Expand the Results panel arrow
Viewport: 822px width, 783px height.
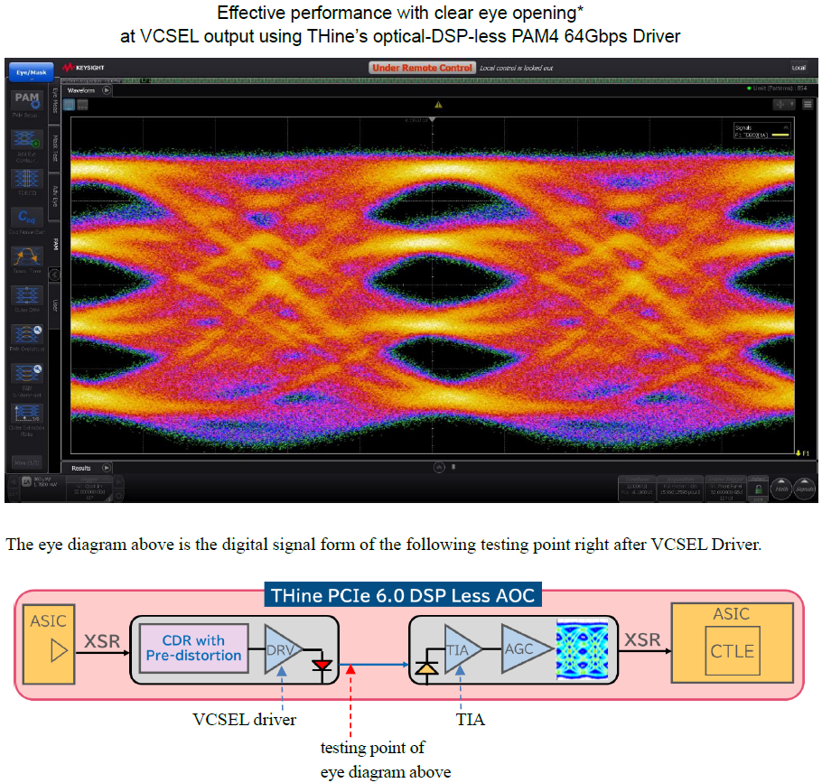coord(107,468)
